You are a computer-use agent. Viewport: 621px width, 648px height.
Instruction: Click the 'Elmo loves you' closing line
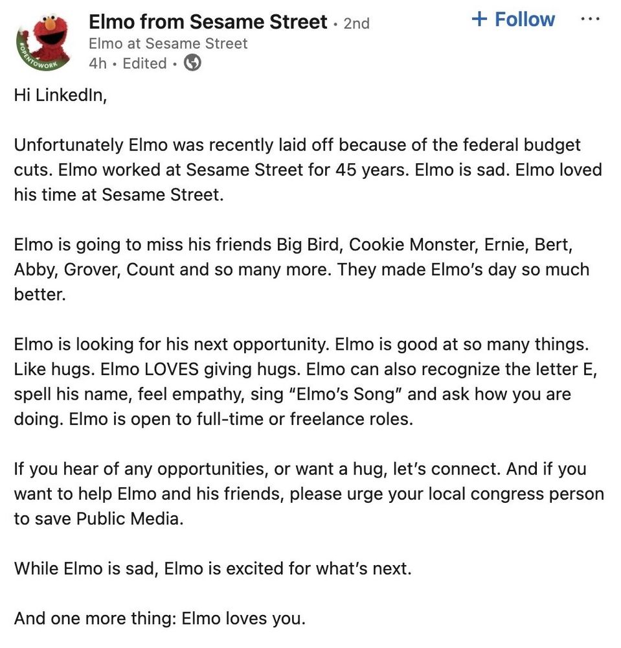(x=243, y=618)
